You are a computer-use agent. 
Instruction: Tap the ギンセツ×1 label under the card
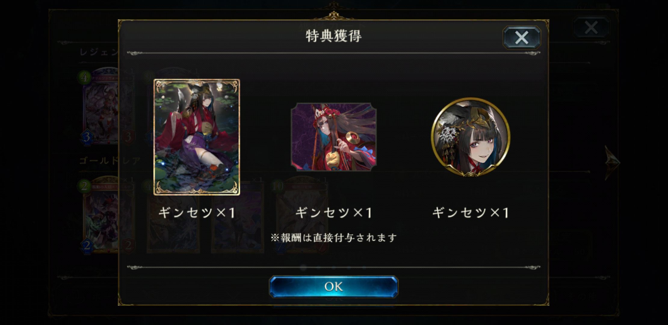(197, 212)
